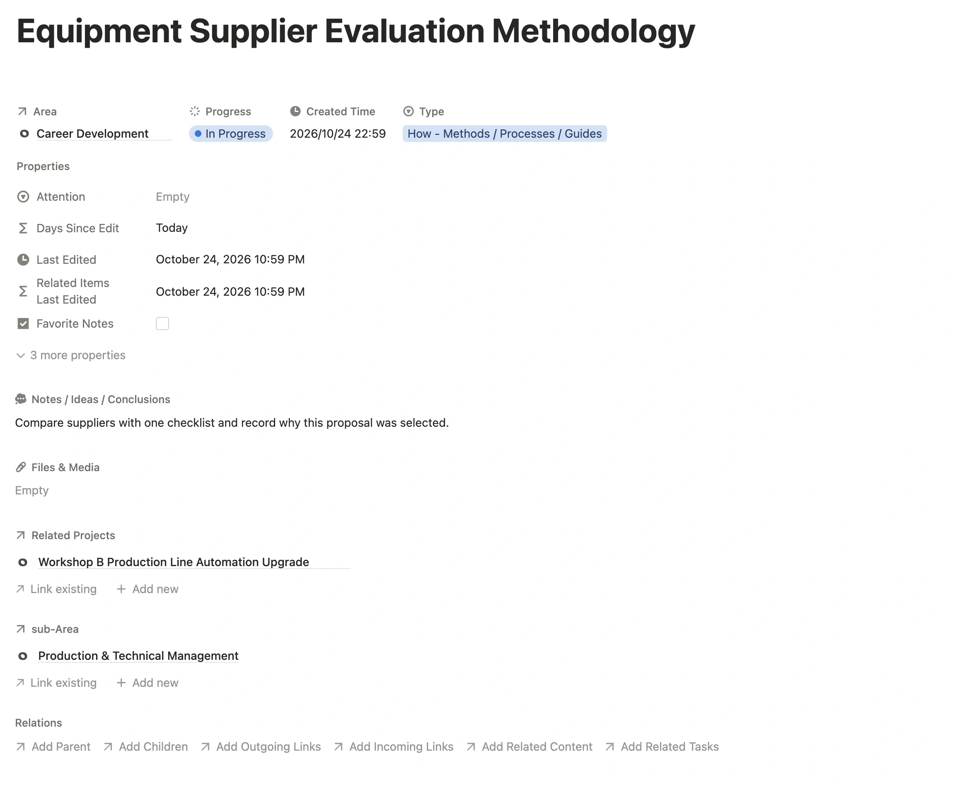Click the Workshop B project page icon
The height and width of the screenshot is (788, 953).
pos(23,562)
